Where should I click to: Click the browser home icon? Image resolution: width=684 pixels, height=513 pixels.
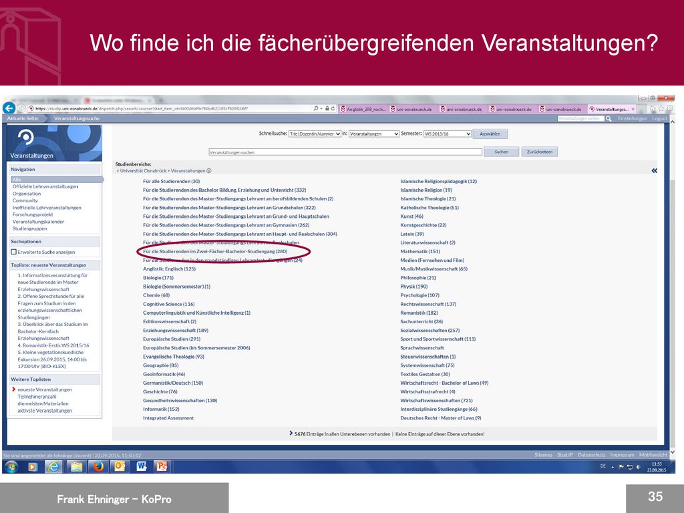653,109
